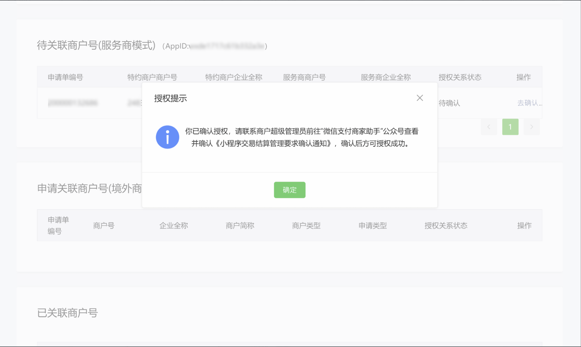The width and height of the screenshot is (581, 347).
Task: Click the 申请类型 column header
Action: pyautogui.click(x=373, y=226)
